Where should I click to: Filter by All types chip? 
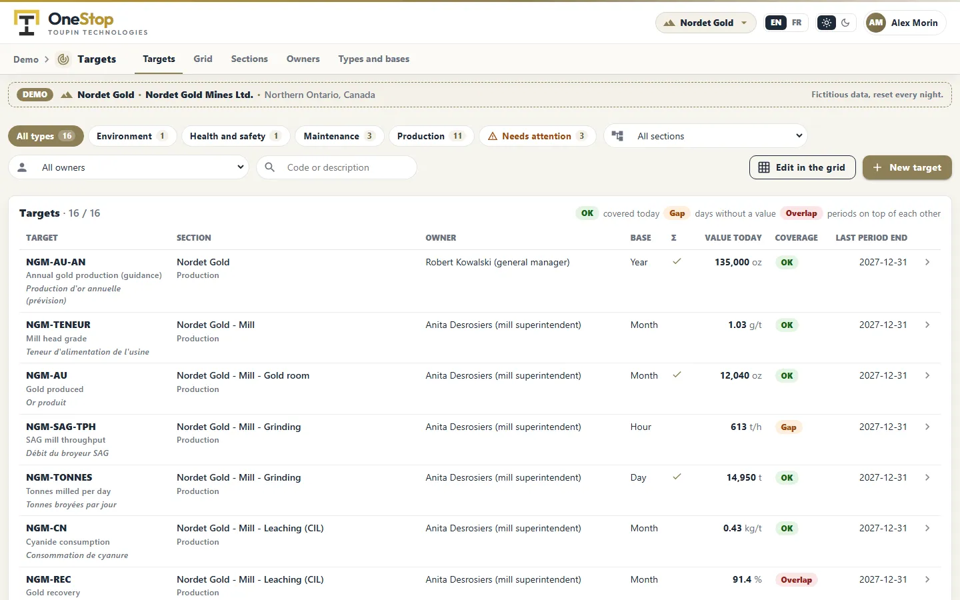[x=46, y=136]
